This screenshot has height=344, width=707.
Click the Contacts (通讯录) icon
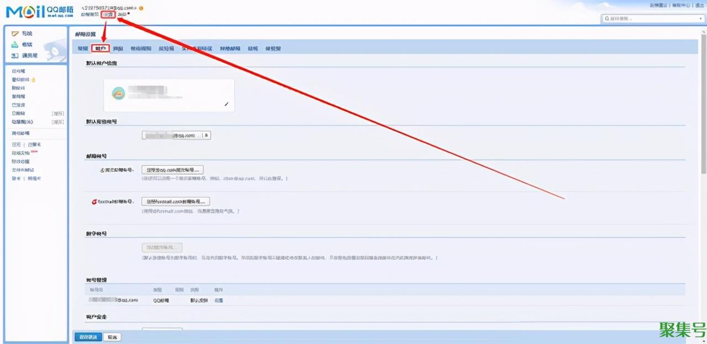point(15,56)
